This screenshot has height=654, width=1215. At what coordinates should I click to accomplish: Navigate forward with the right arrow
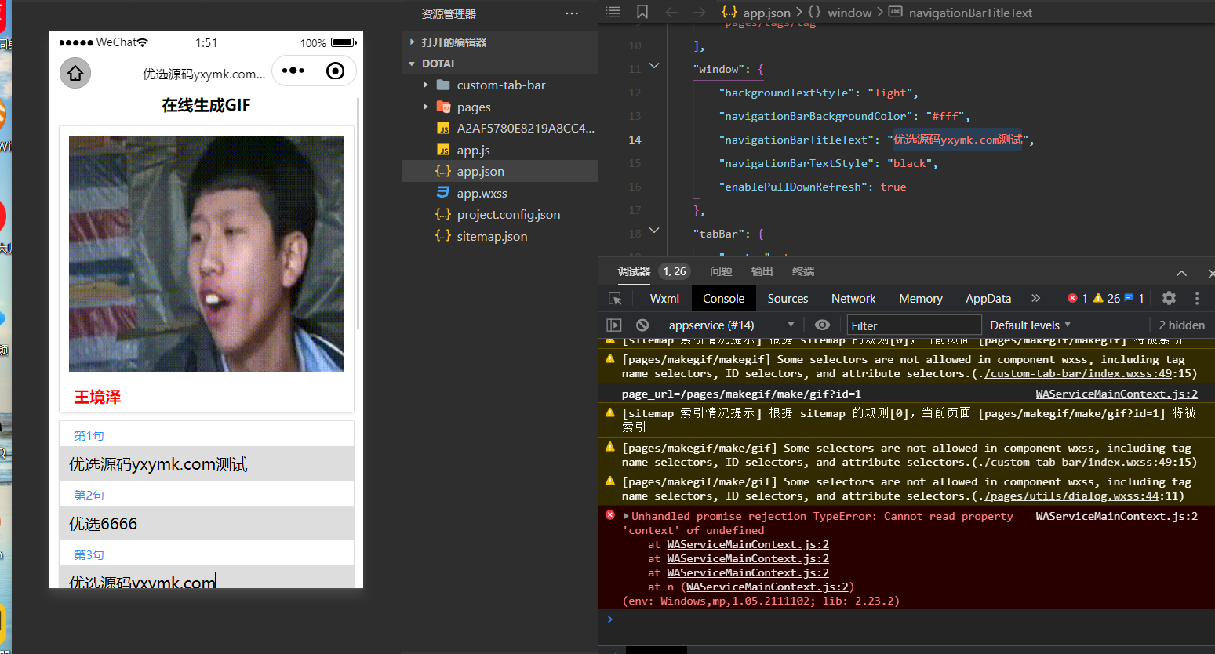700,12
